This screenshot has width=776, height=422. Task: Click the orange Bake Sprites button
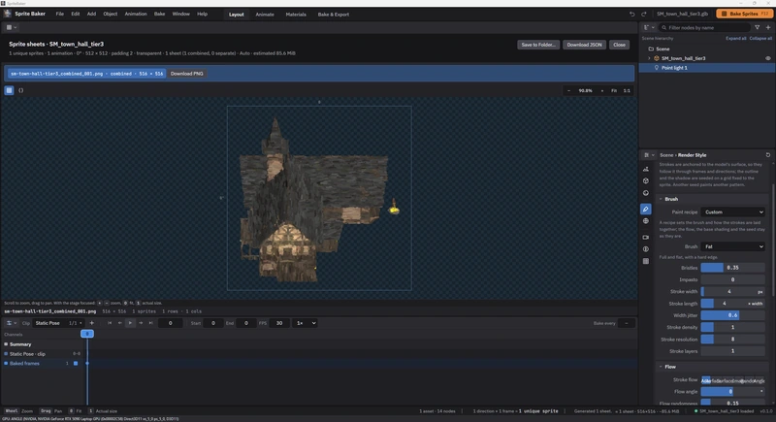[744, 14]
